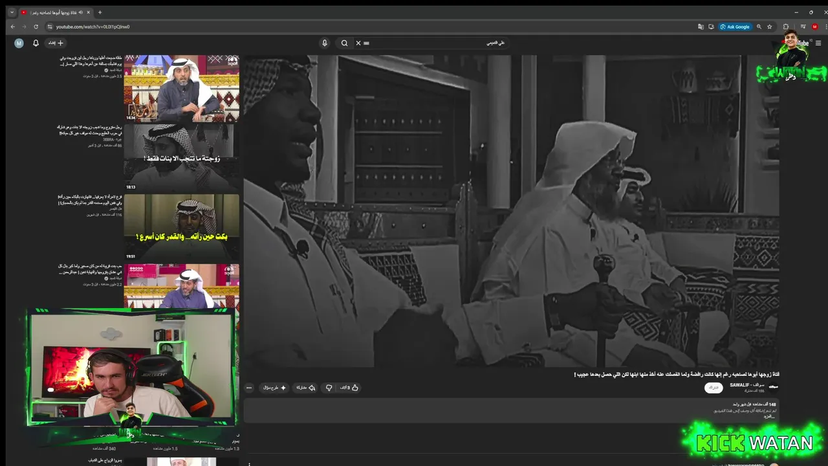This screenshot has width=828, height=466.
Task: Close the YouTube browser tab
Action: (x=89, y=12)
